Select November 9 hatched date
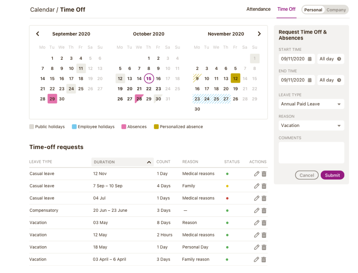358x273 pixels. coord(197,78)
